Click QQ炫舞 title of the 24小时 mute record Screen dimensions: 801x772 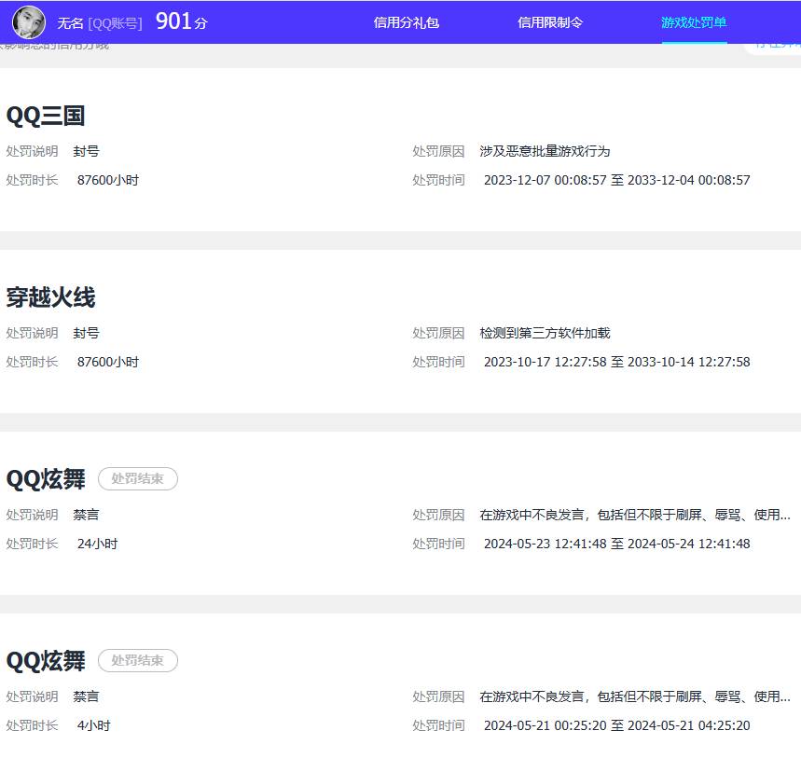[46, 479]
